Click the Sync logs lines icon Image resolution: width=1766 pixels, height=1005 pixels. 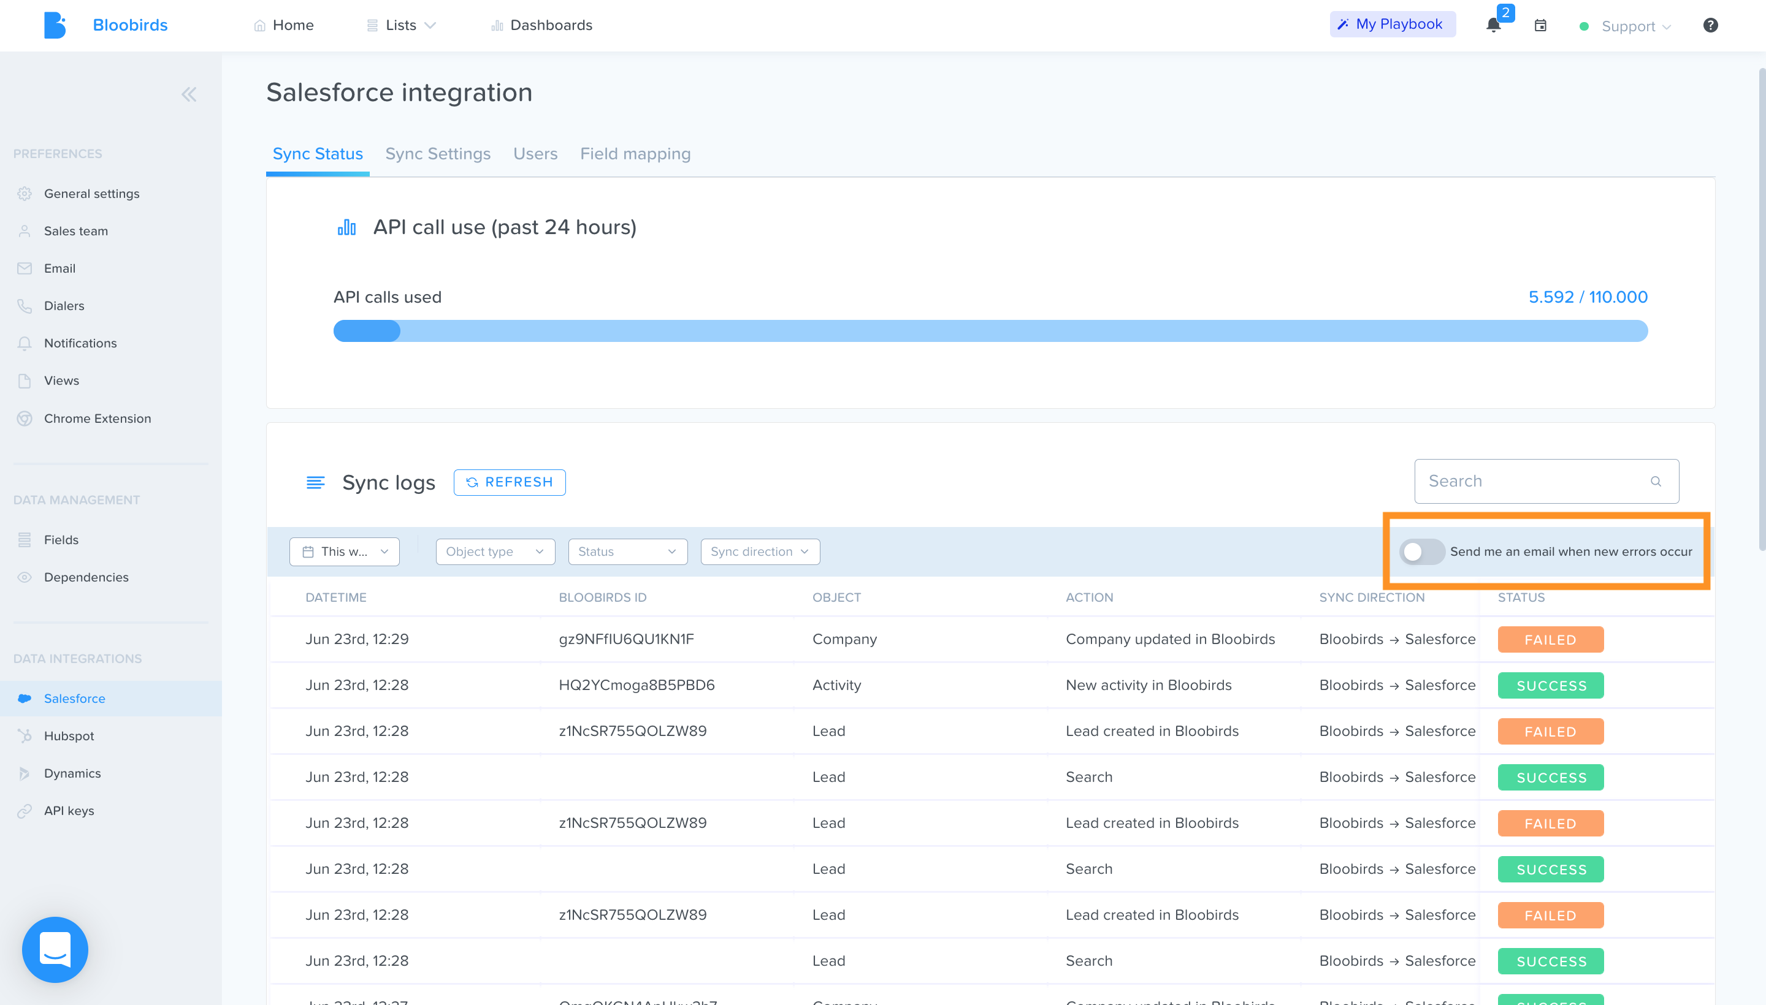(x=316, y=482)
